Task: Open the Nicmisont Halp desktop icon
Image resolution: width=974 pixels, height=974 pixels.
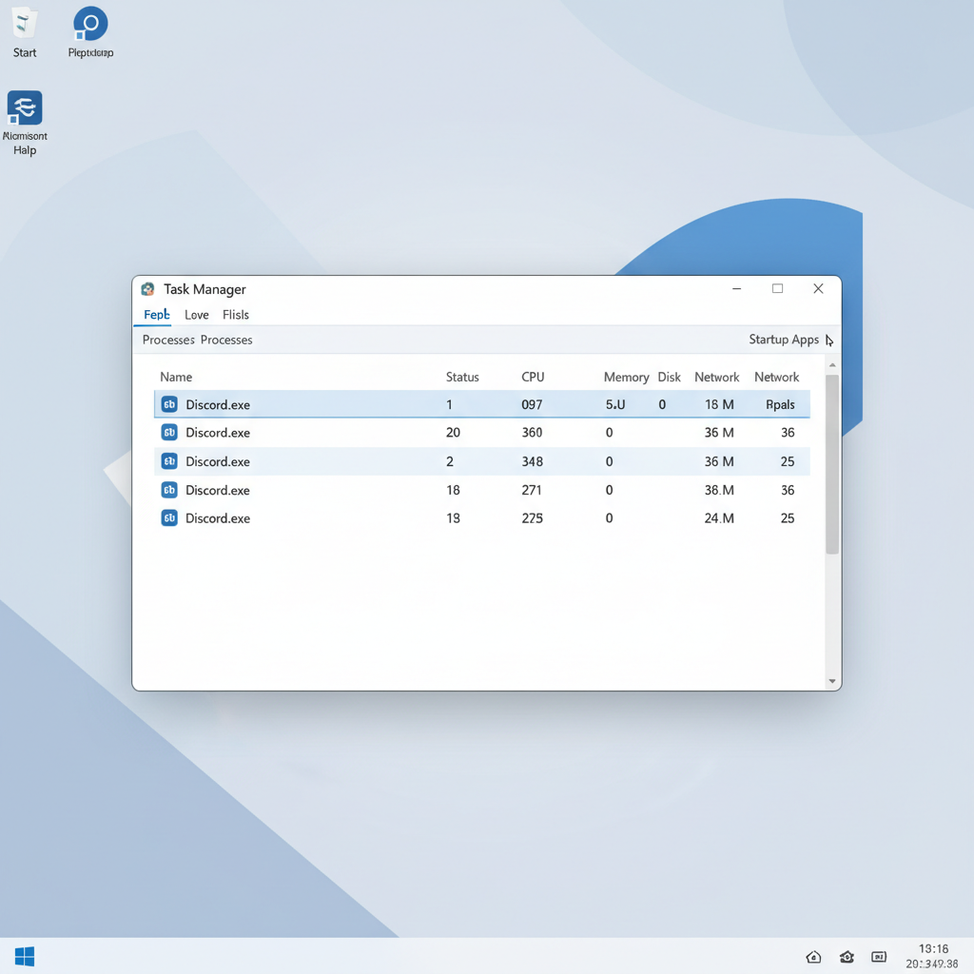Action: pyautogui.click(x=25, y=123)
